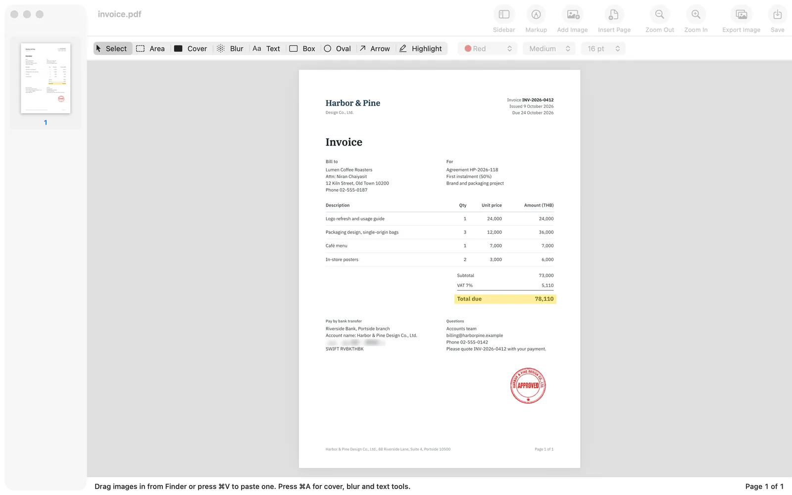Viewport: 792px width, 495px height.
Task: Click the highlighted Total due row
Action: coord(505,299)
